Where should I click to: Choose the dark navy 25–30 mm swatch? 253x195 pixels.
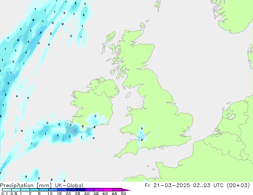point(81,190)
